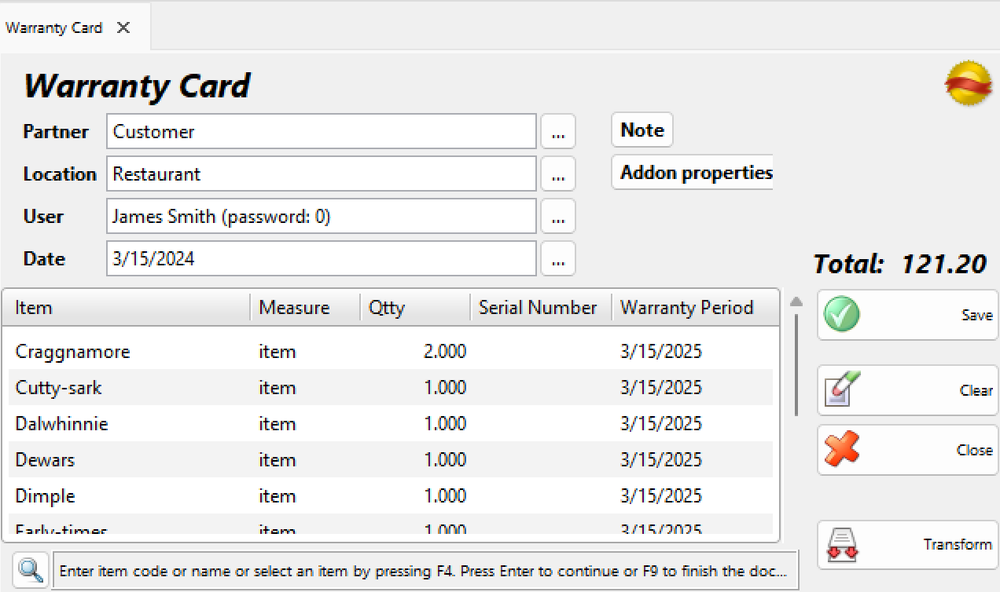The image size is (1000, 592).
Task: Click the Warranty Period column header
Action: [692, 308]
